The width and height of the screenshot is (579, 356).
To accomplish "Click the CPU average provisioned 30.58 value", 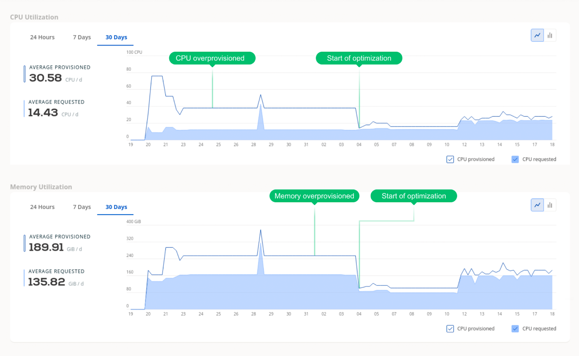I will (46, 78).
